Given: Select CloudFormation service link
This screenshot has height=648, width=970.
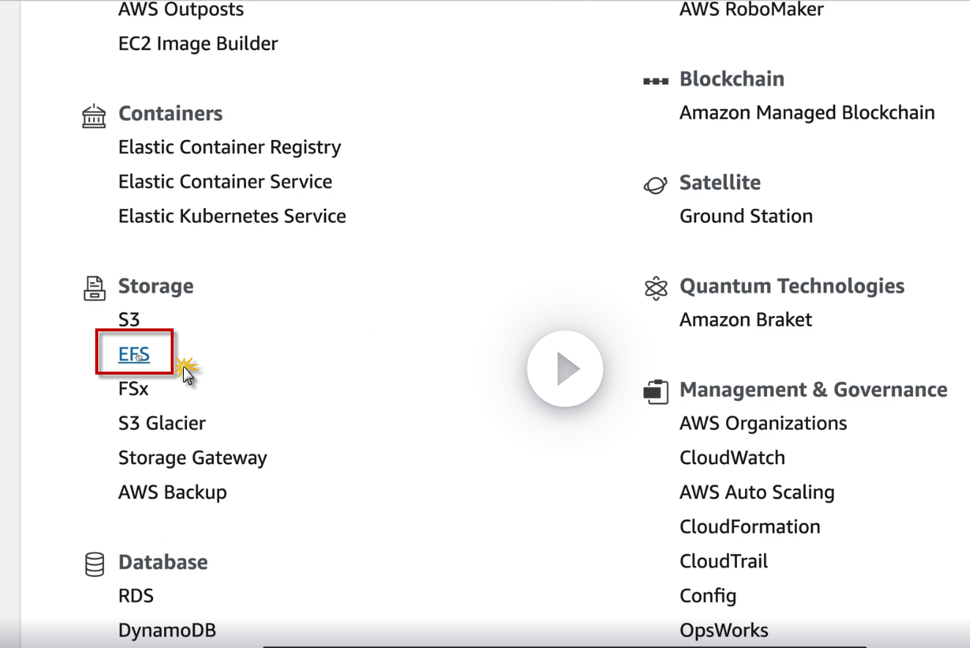Looking at the screenshot, I should click(x=749, y=526).
